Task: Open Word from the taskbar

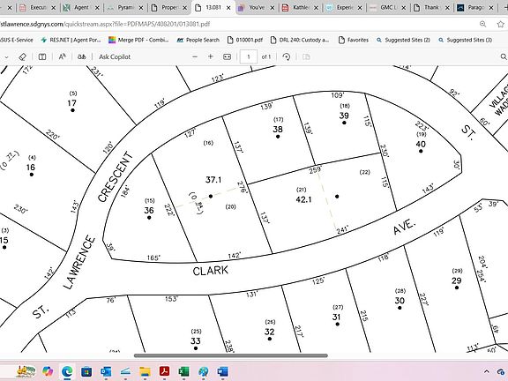Action: [222, 371]
